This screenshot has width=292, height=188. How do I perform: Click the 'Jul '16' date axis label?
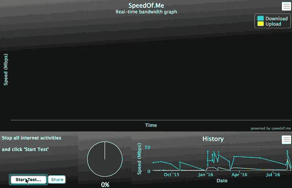[x=273, y=175]
